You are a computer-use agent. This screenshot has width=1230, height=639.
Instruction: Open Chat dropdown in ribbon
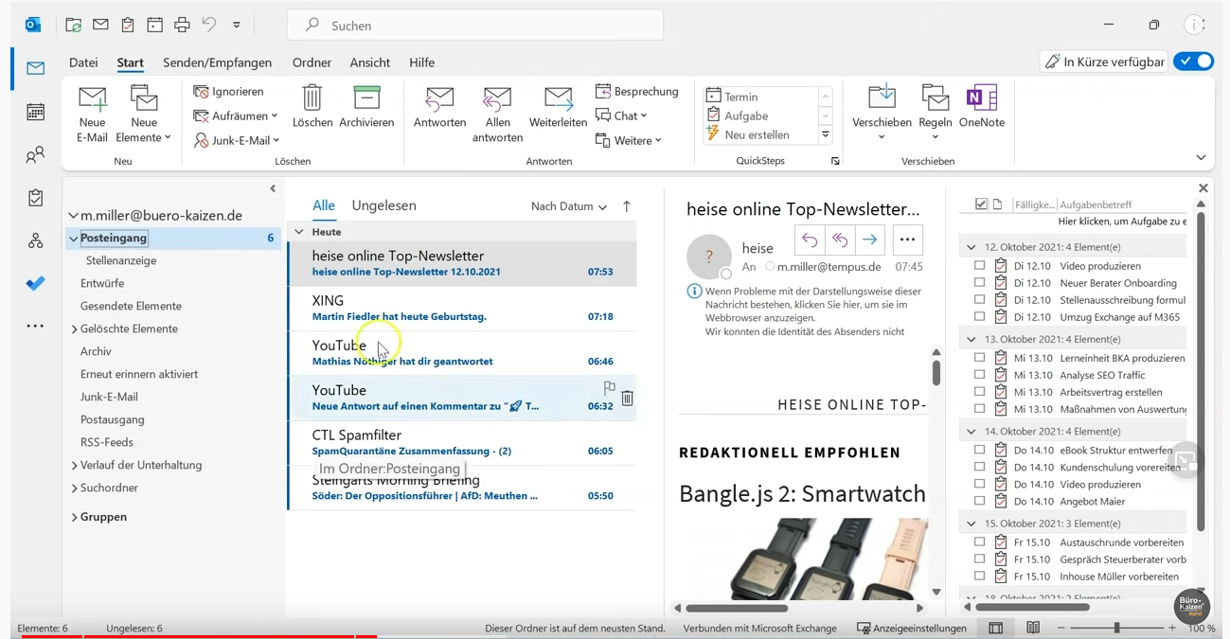[621, 115]
